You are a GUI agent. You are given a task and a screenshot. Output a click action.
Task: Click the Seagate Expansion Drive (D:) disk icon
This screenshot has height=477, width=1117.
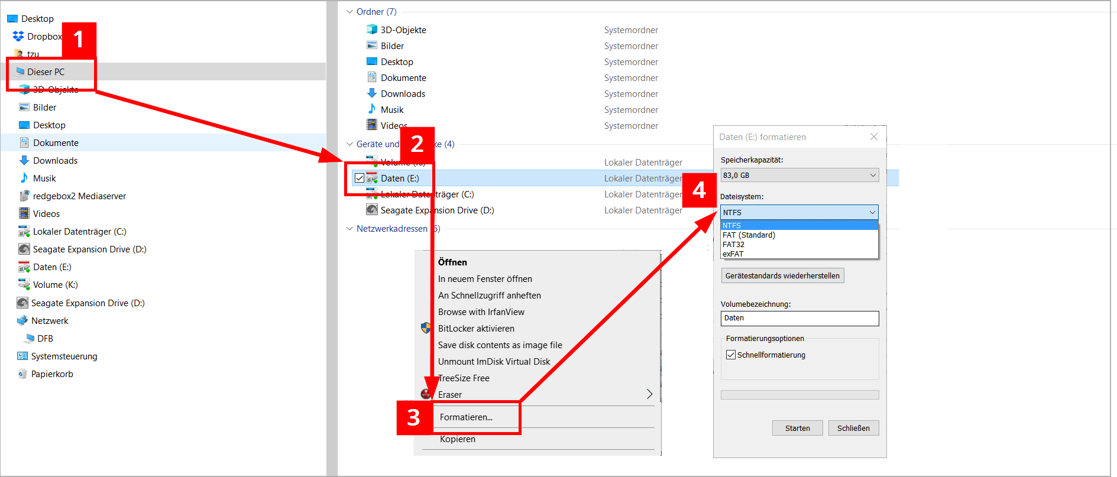pos(372,210)
